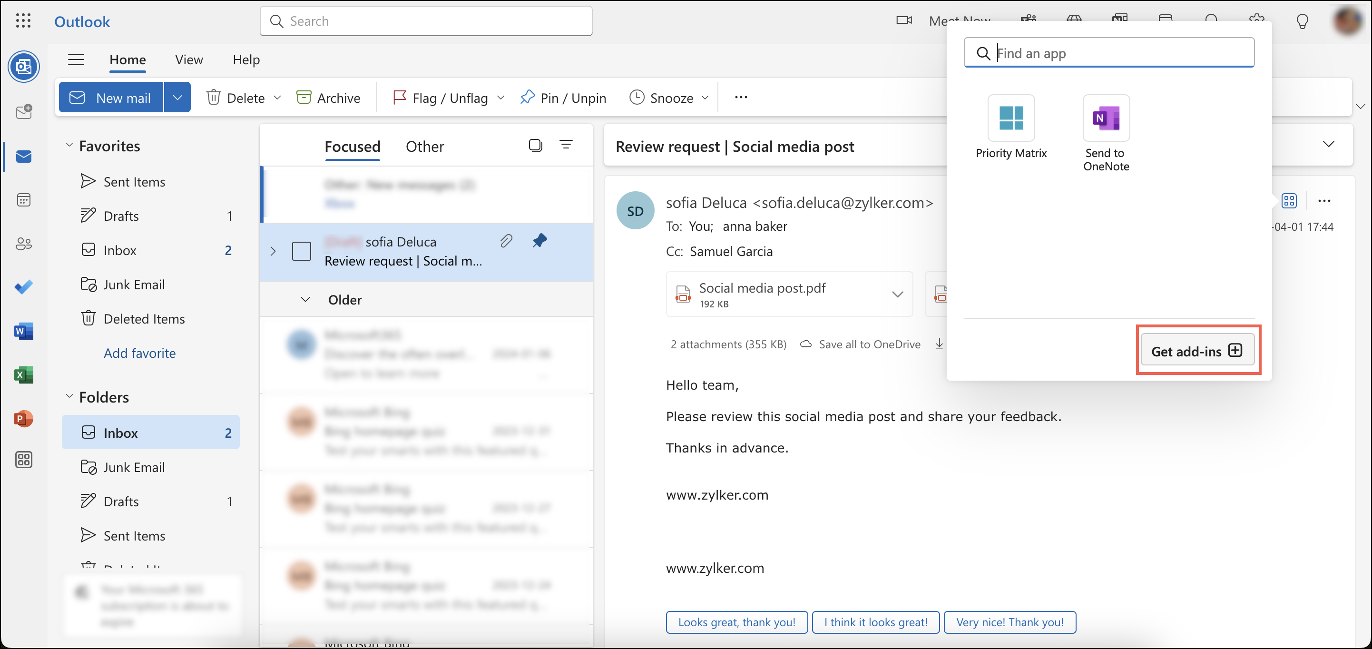This screenshot has height=649, width=1372.
Task: Open the app launcher waffle icon
Action: pos(23,21)
